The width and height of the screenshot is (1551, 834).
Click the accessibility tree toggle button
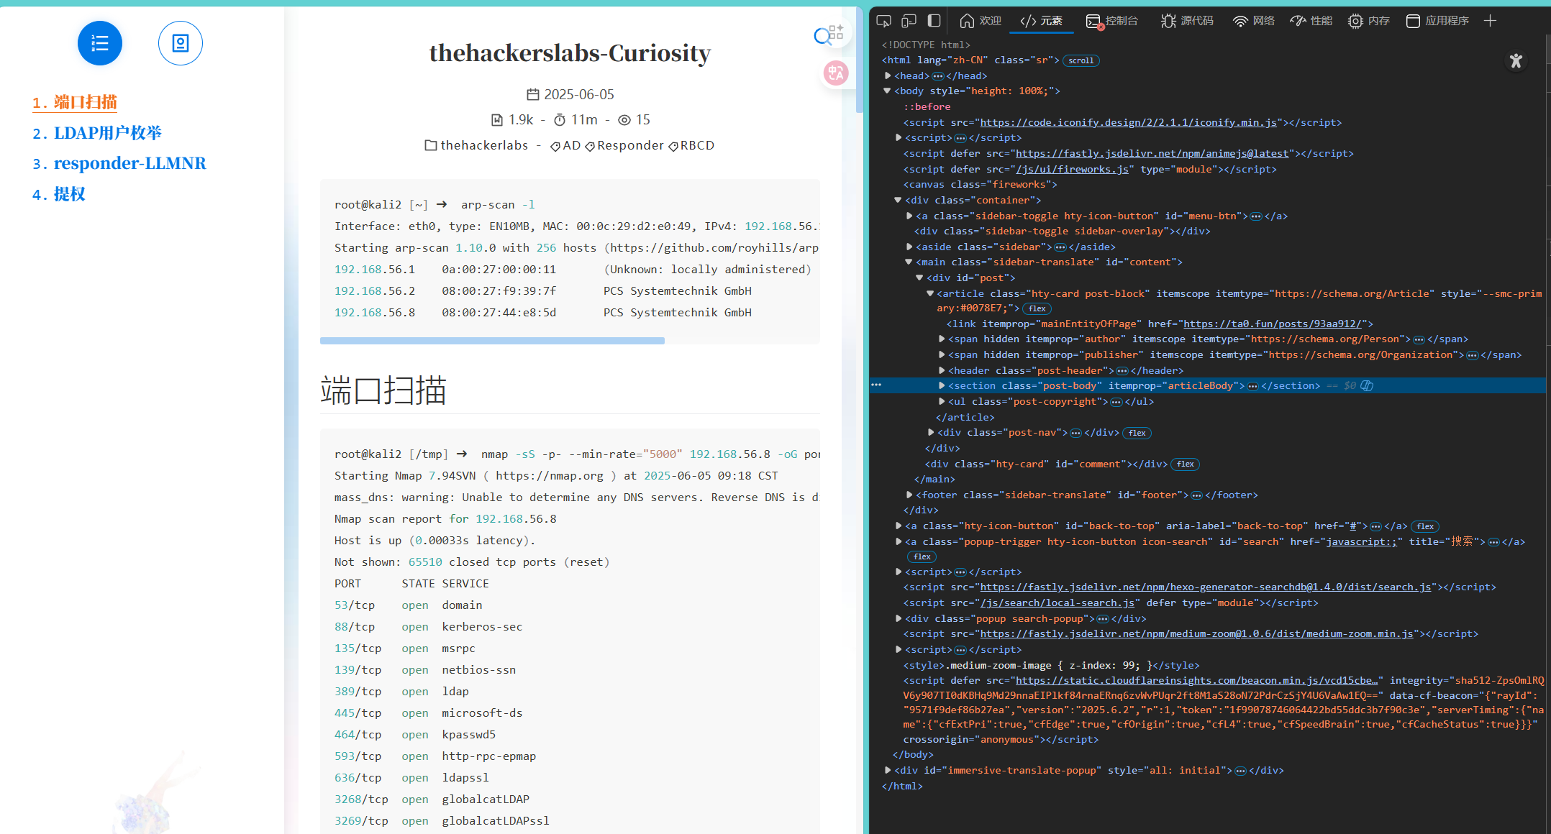pyautogui.click(x=1516, y=61)
